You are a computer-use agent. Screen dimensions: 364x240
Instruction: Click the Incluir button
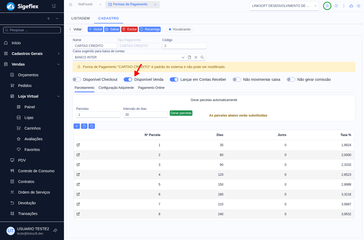[95, 29]
